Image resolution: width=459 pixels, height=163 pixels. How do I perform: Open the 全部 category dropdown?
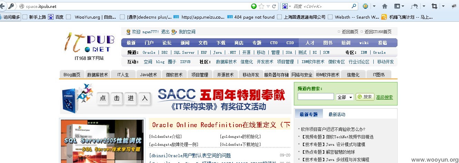tap(345, 97)
